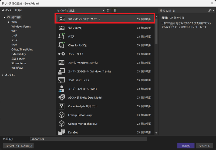Select the フォーム (Windows フォーム) icon
The width and height of the screenshot is (216, 150).
tap(62, 63)
